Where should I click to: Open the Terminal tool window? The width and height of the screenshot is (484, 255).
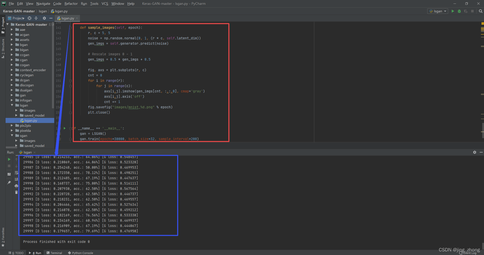pos(54,253)
